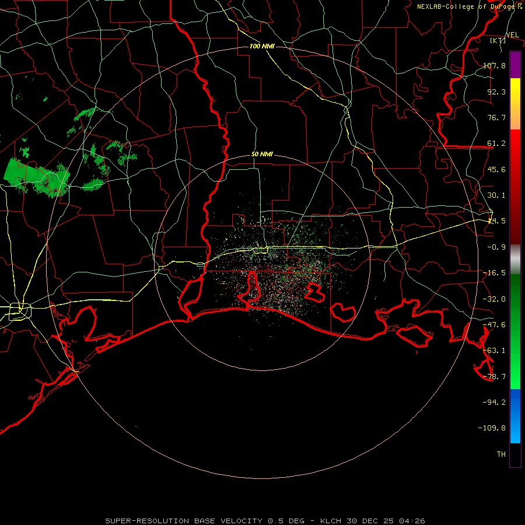Screen dimensions: 525x525
Task: Select the -94.2 legend value
Action: pyautogui.click(x=494, y=402)
